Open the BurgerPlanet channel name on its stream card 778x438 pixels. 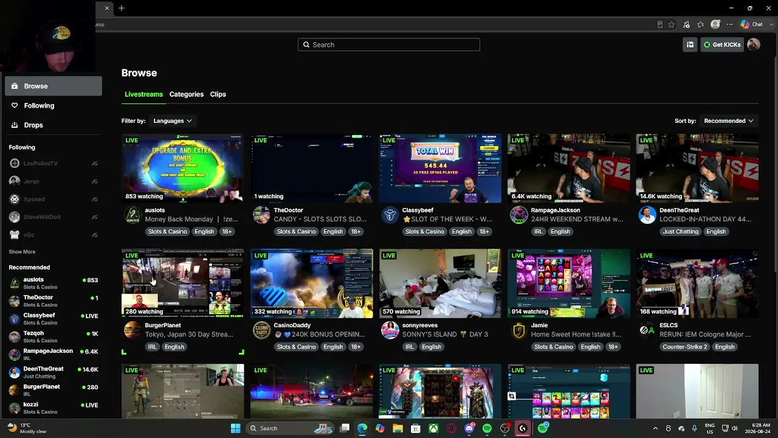click(163, 325)
